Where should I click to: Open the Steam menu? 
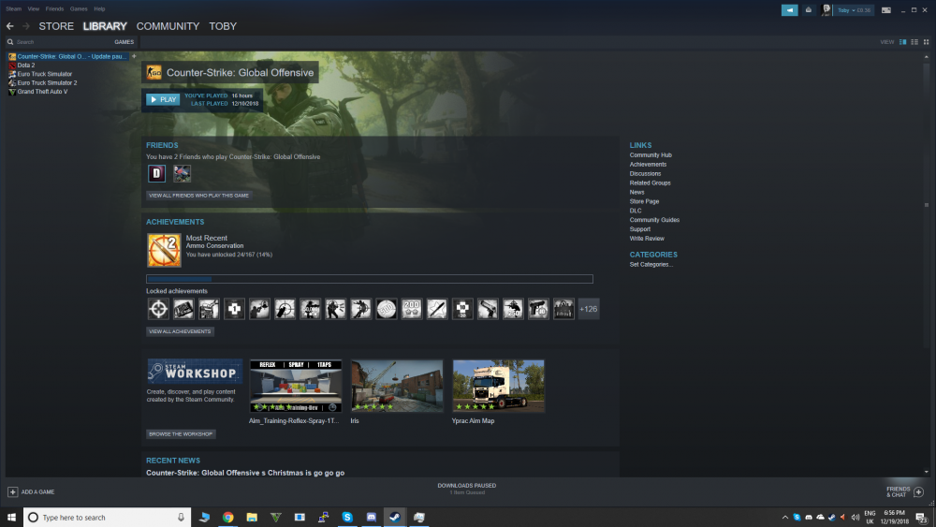tap(14, 9)
